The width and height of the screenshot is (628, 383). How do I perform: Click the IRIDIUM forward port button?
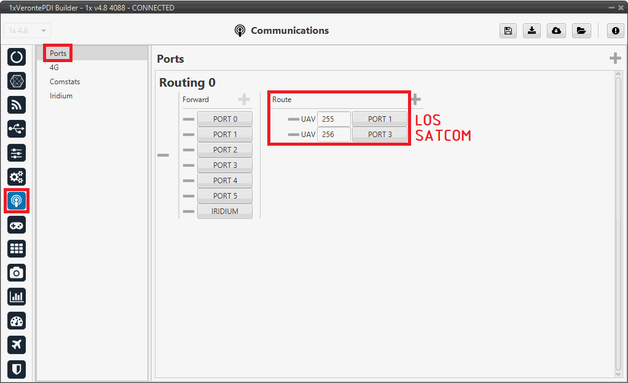click(x=224, y=211)
